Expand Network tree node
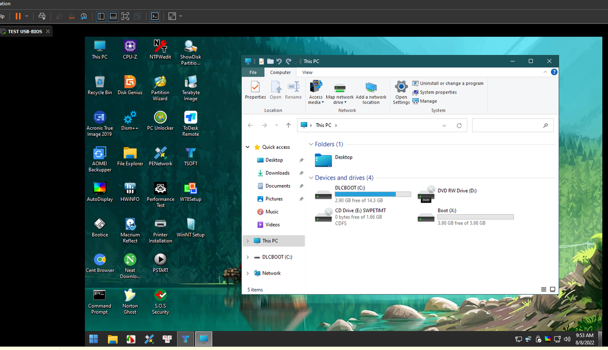Image resolution: width=608 pixels, height=350 pixels. [247, 273]
